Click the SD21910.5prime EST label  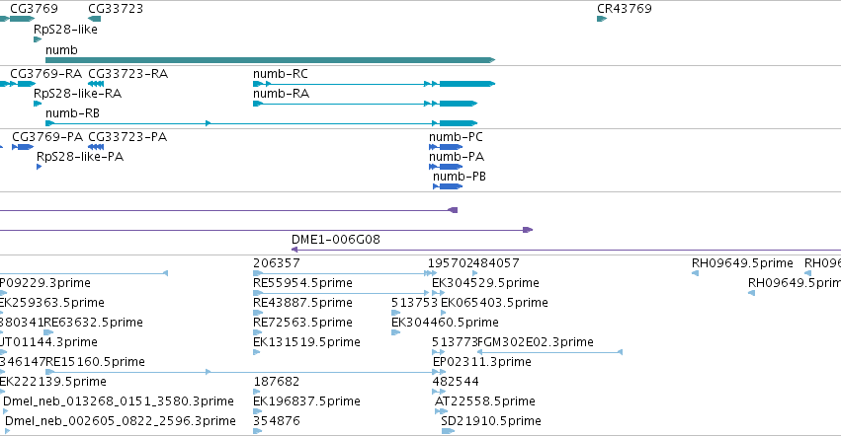491,421
